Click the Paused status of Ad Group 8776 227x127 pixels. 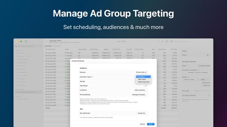[x=68, y=56]
